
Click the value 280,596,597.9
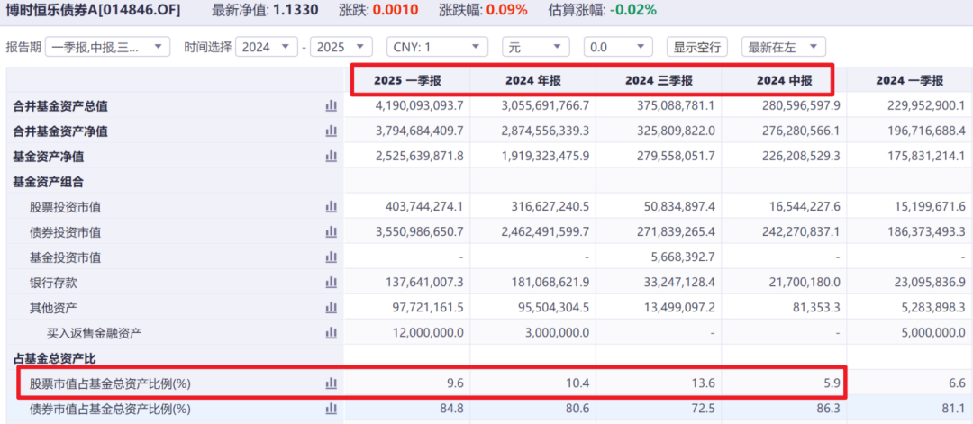[801, 106]
